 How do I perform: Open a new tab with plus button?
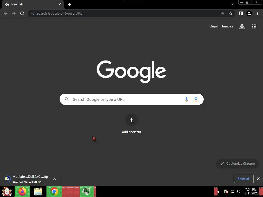69,4
